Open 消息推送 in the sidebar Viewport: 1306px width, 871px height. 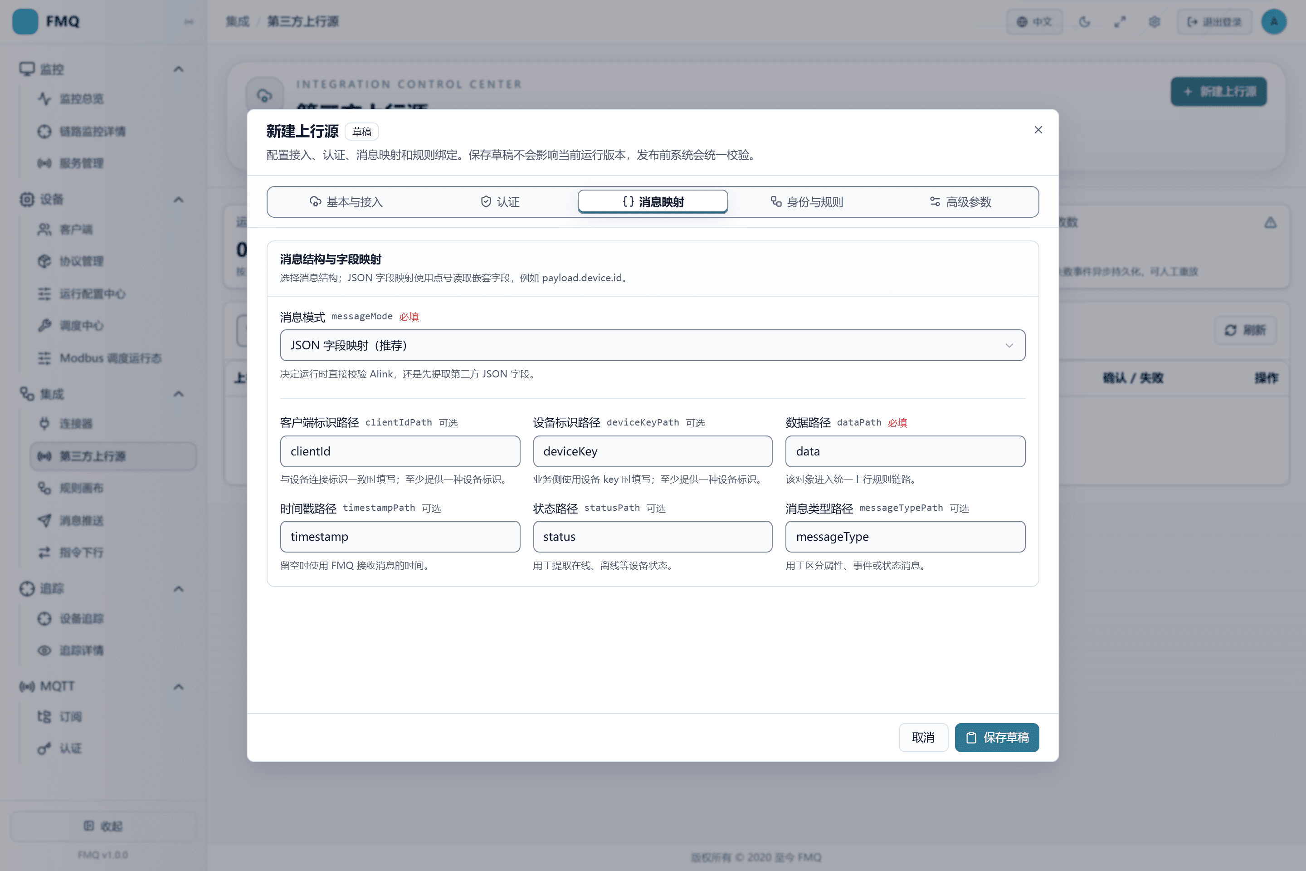point(113,520)
